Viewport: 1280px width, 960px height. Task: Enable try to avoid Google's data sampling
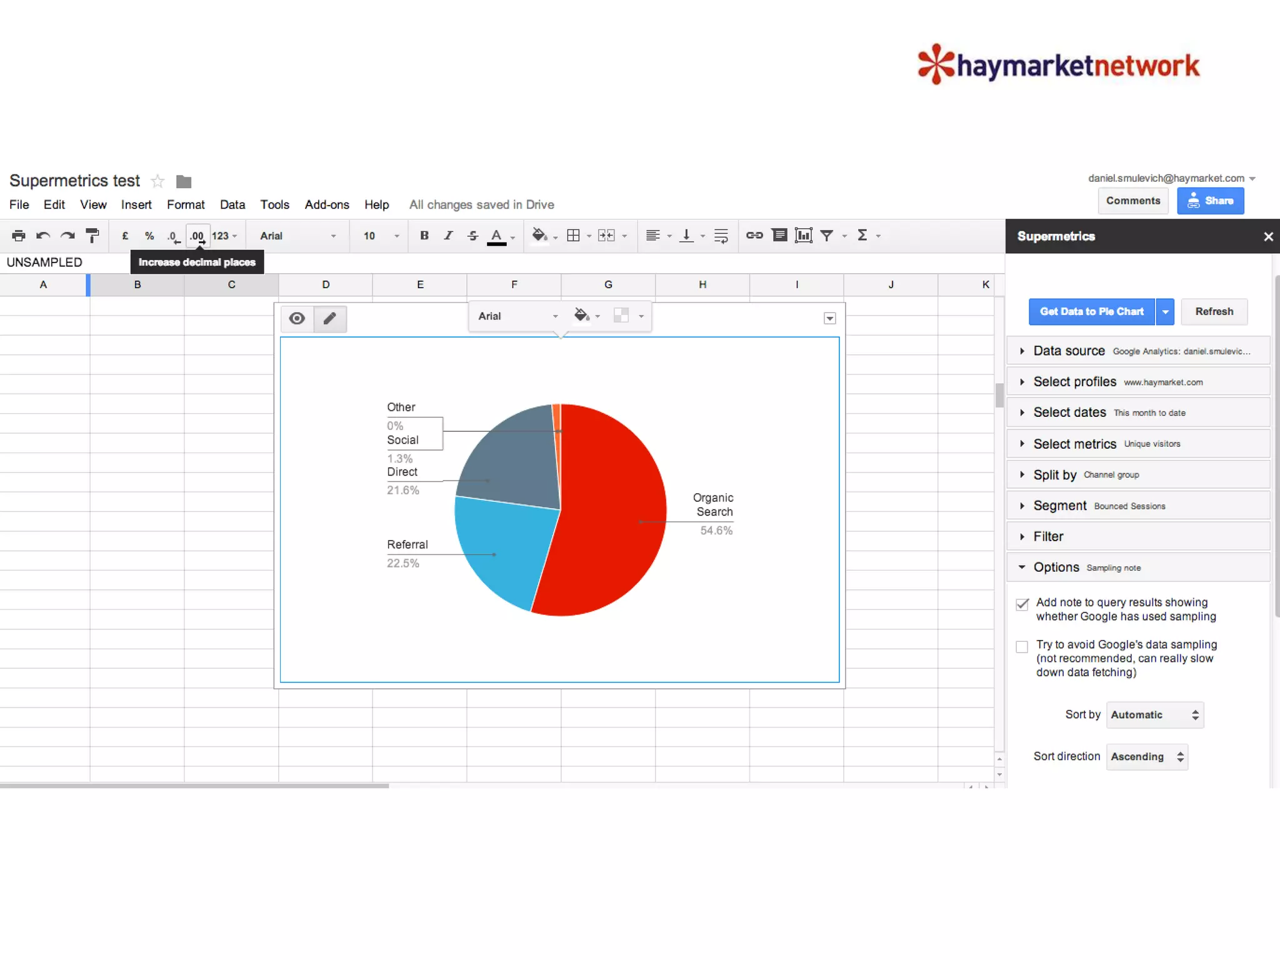(x=1022, y=647)
